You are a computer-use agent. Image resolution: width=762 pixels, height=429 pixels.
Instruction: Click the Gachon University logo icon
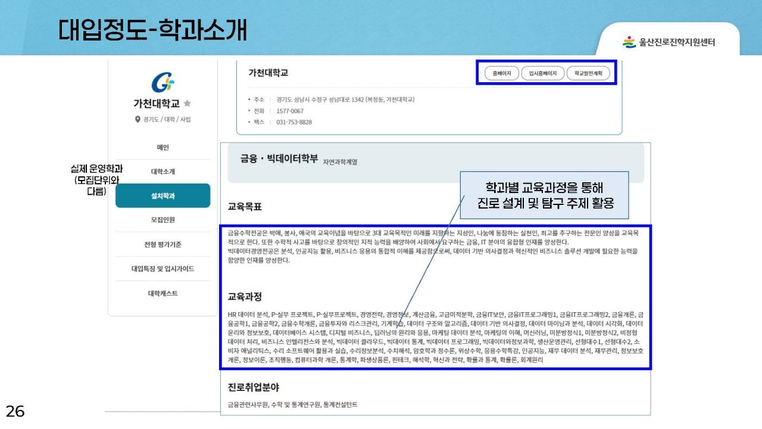click(x=163, y=82)
